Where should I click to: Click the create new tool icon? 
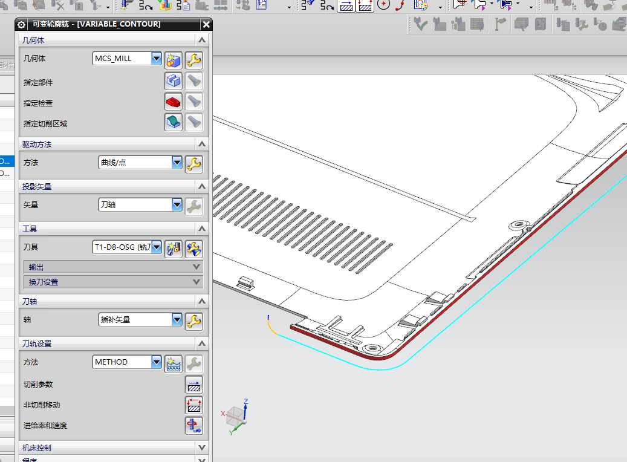pos(174,247)
